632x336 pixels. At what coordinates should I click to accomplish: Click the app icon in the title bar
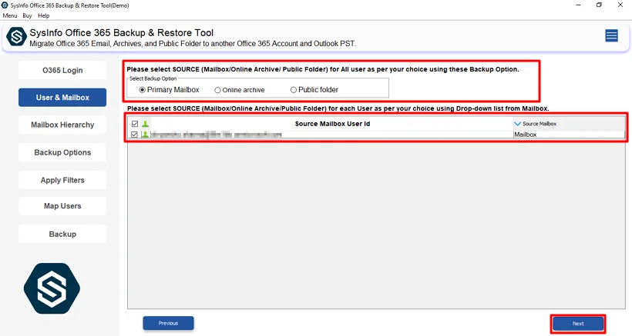(5, 5)
